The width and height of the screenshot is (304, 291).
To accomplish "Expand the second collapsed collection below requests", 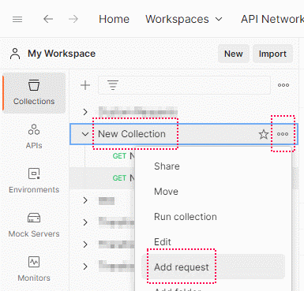I will click(85, 222).
